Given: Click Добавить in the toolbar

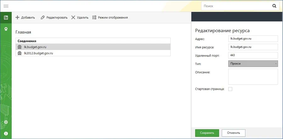Looking at the screenshot, I should 25,18.
